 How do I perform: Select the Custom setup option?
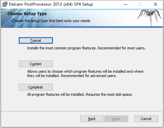[36, 64]
